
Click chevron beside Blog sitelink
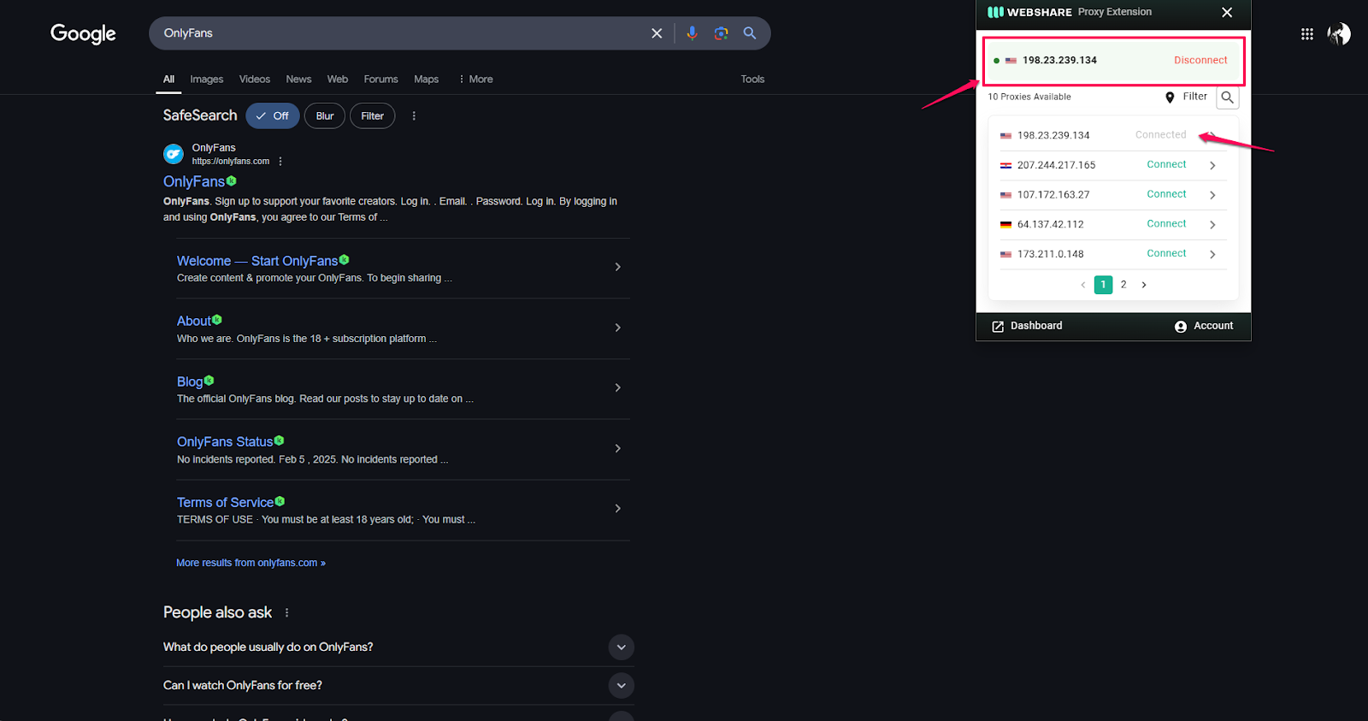pyautogui.click(x=617, y=387)
